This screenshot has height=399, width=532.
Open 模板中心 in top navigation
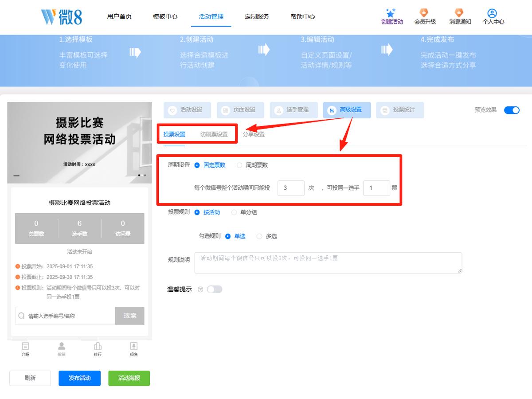(x=165, y=16)
